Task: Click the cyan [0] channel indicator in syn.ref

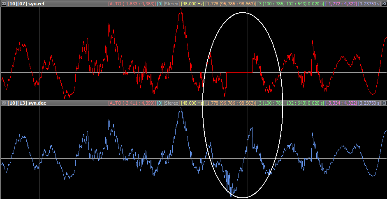Action: tap(160, 3)
